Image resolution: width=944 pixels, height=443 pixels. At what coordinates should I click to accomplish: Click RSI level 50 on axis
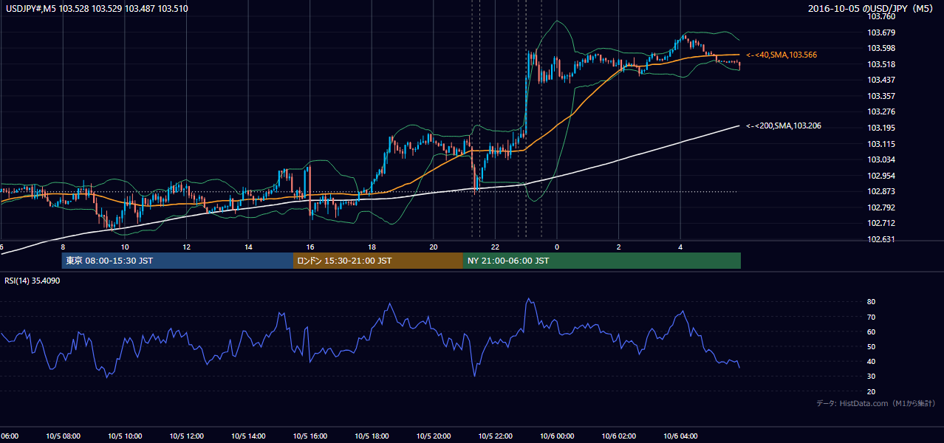point(872,346)
